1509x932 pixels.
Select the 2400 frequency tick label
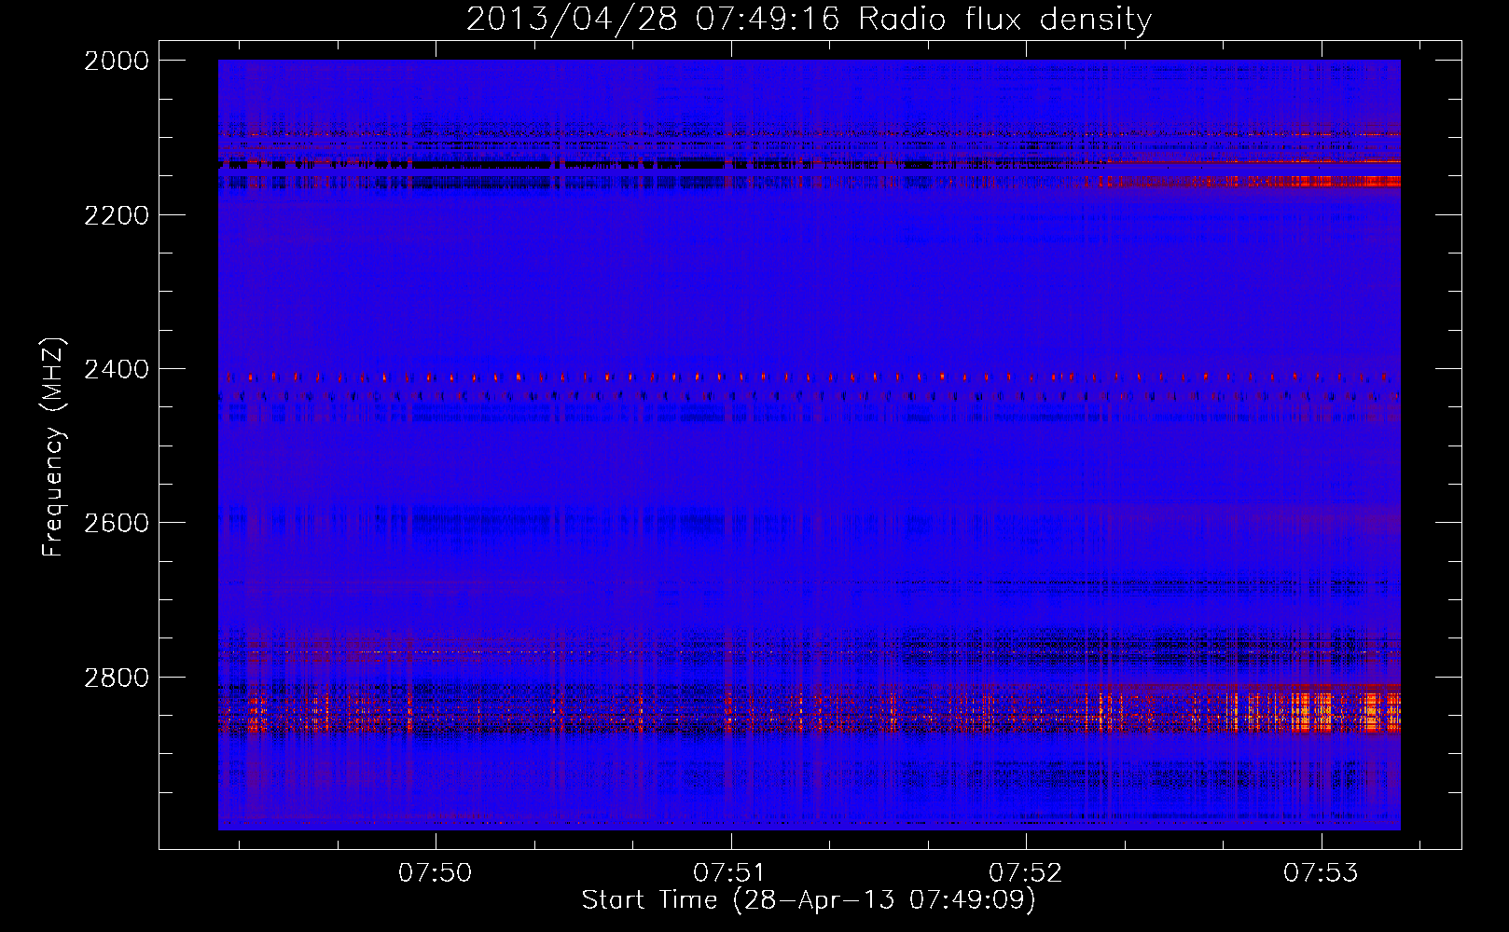117,369
